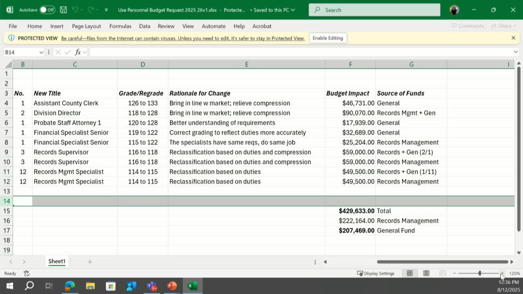Open Microsoft Teams from taskbar

[152, 286]
